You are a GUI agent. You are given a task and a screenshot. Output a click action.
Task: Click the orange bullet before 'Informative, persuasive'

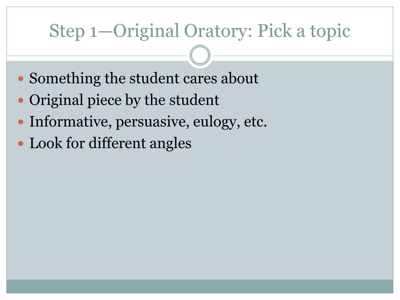tap(21, 122)
